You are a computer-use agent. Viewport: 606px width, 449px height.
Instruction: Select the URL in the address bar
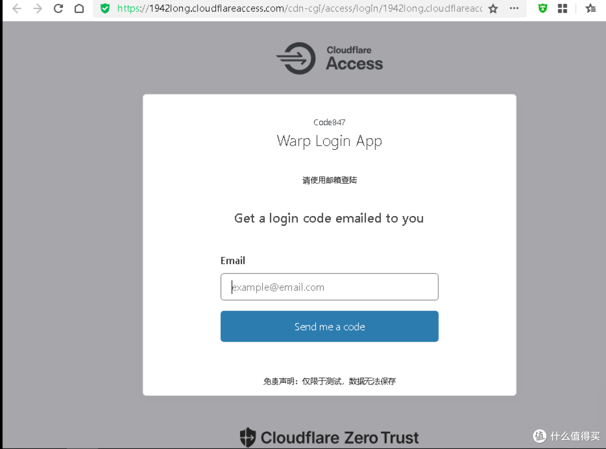300,8
